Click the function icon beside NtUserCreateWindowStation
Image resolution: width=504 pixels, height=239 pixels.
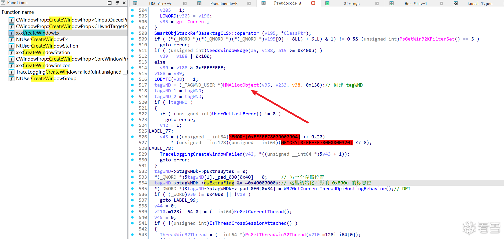click(11, 46)
